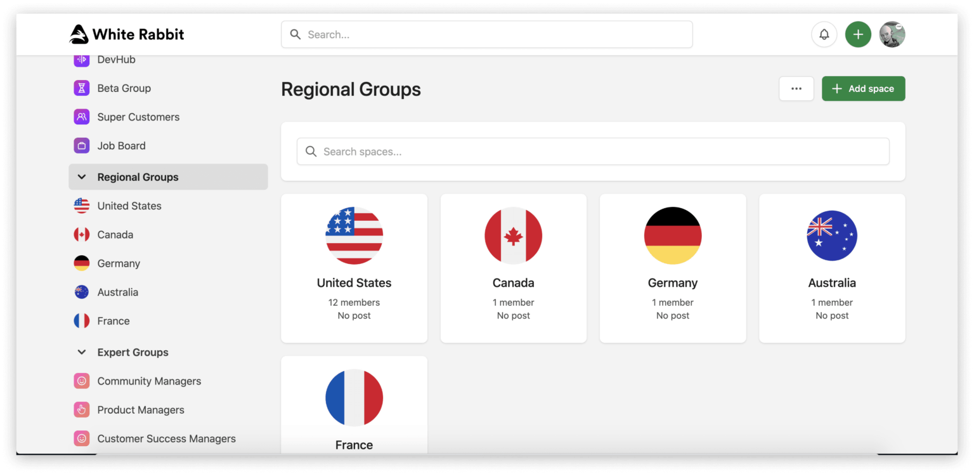Click the magnifier icon in top search
Image resolution: width=974 pixels, height=474 pixels.
295,34
